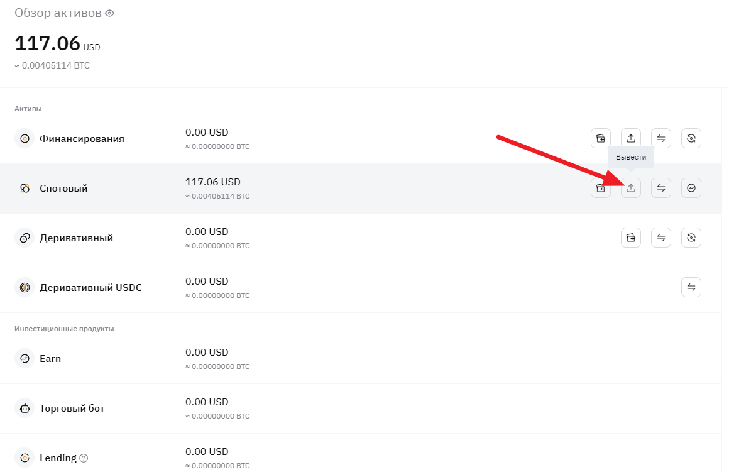Click the Спотовый ≈ 0.00405114 BTC value

click(x=217, y=196)
